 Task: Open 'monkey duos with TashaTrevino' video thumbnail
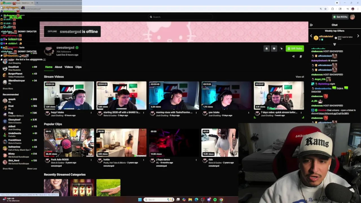pos(174,96)
